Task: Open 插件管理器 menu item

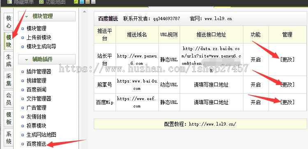Action: pos(39,71)
